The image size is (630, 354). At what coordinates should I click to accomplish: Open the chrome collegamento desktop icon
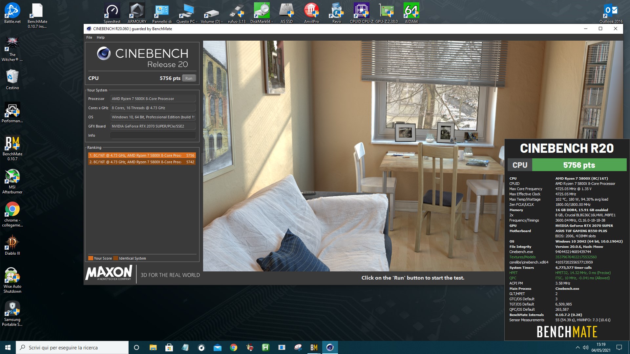12,214
